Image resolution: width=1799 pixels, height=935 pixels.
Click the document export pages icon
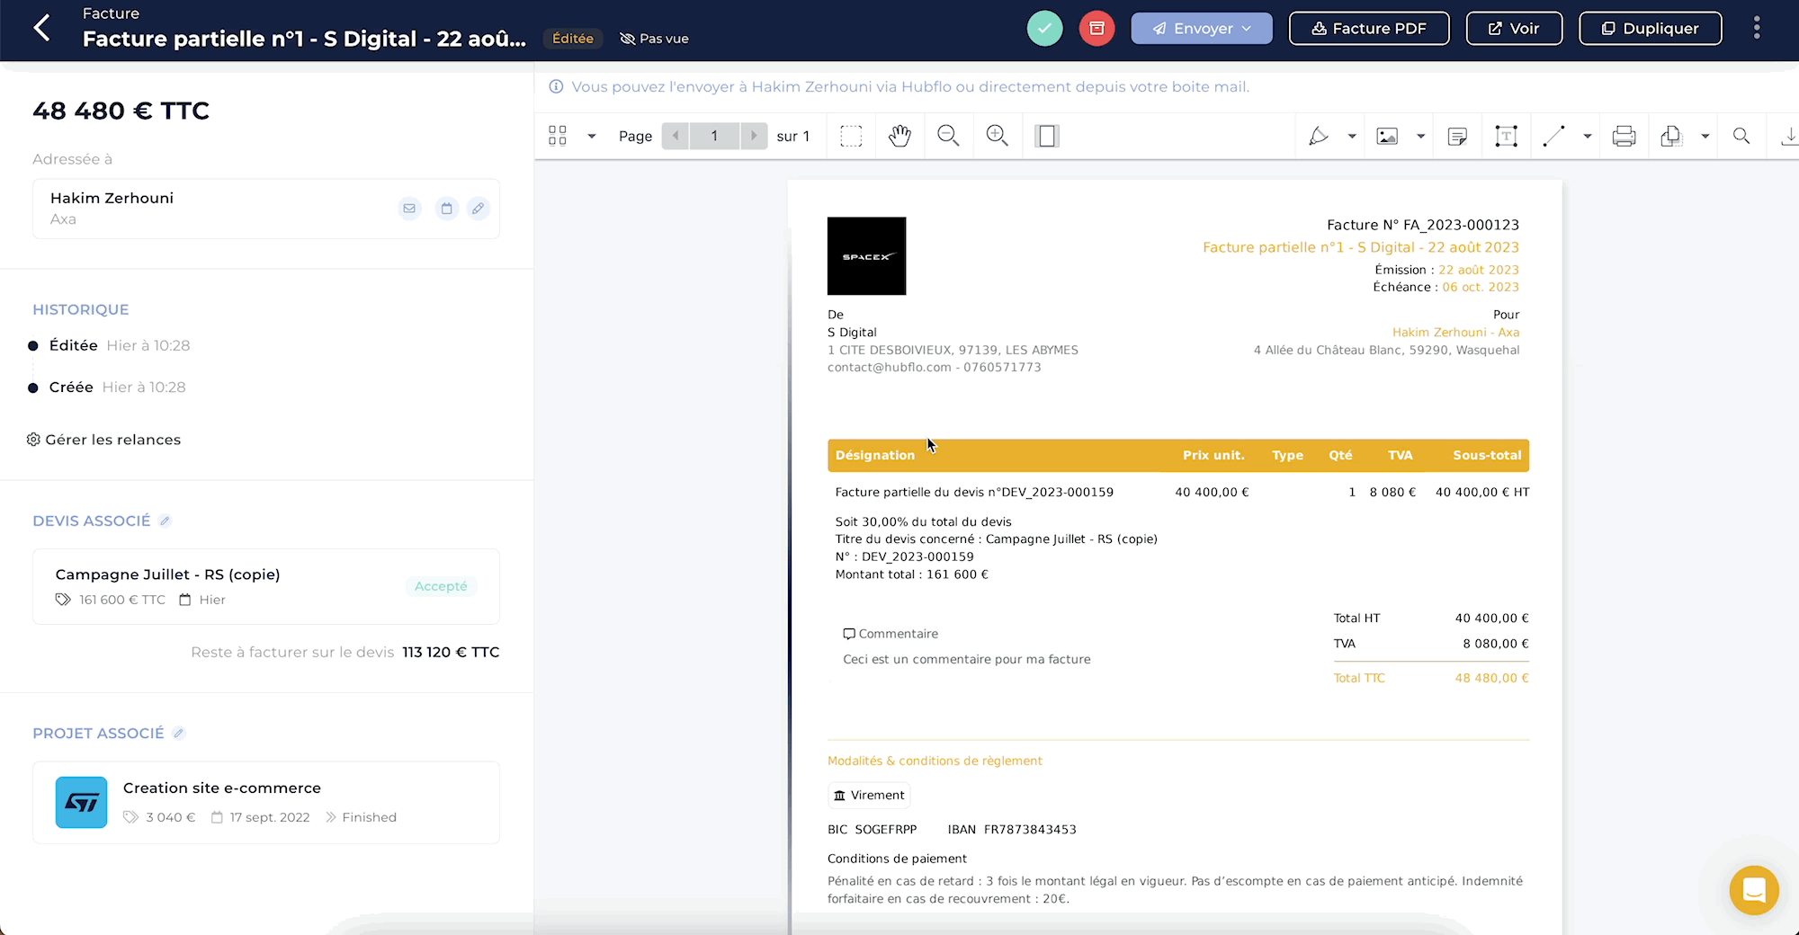[1671, 136]
